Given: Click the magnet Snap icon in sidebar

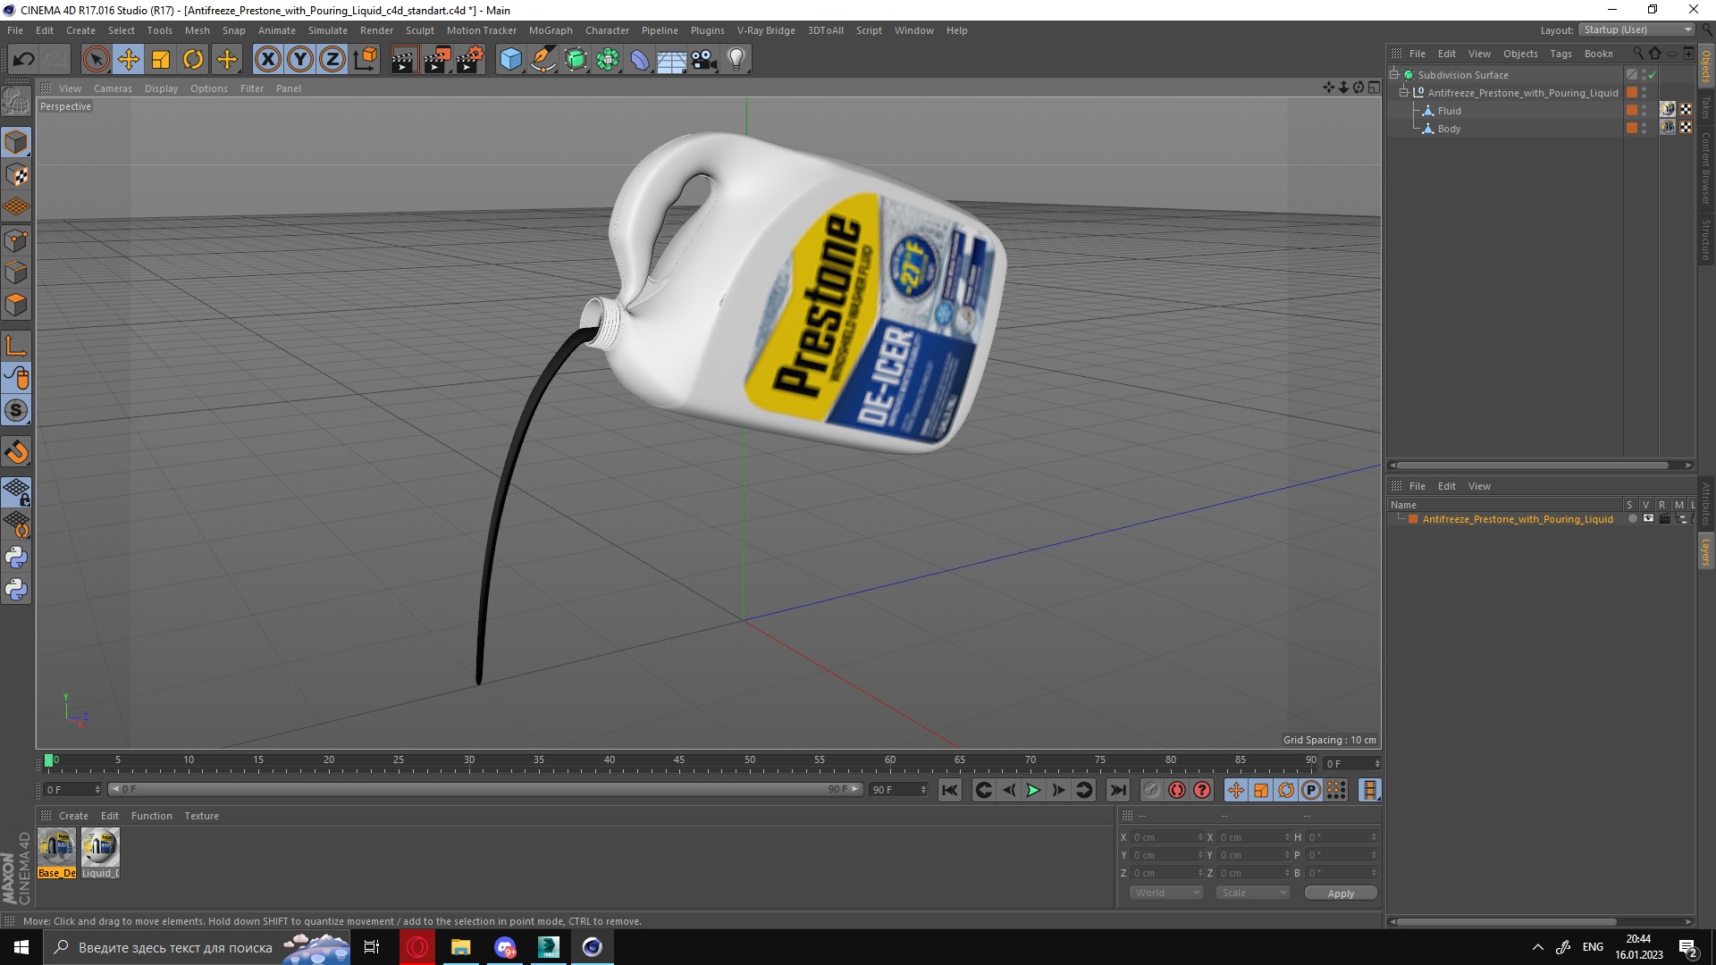Looking at the screenshot, I should click(16, 452).
